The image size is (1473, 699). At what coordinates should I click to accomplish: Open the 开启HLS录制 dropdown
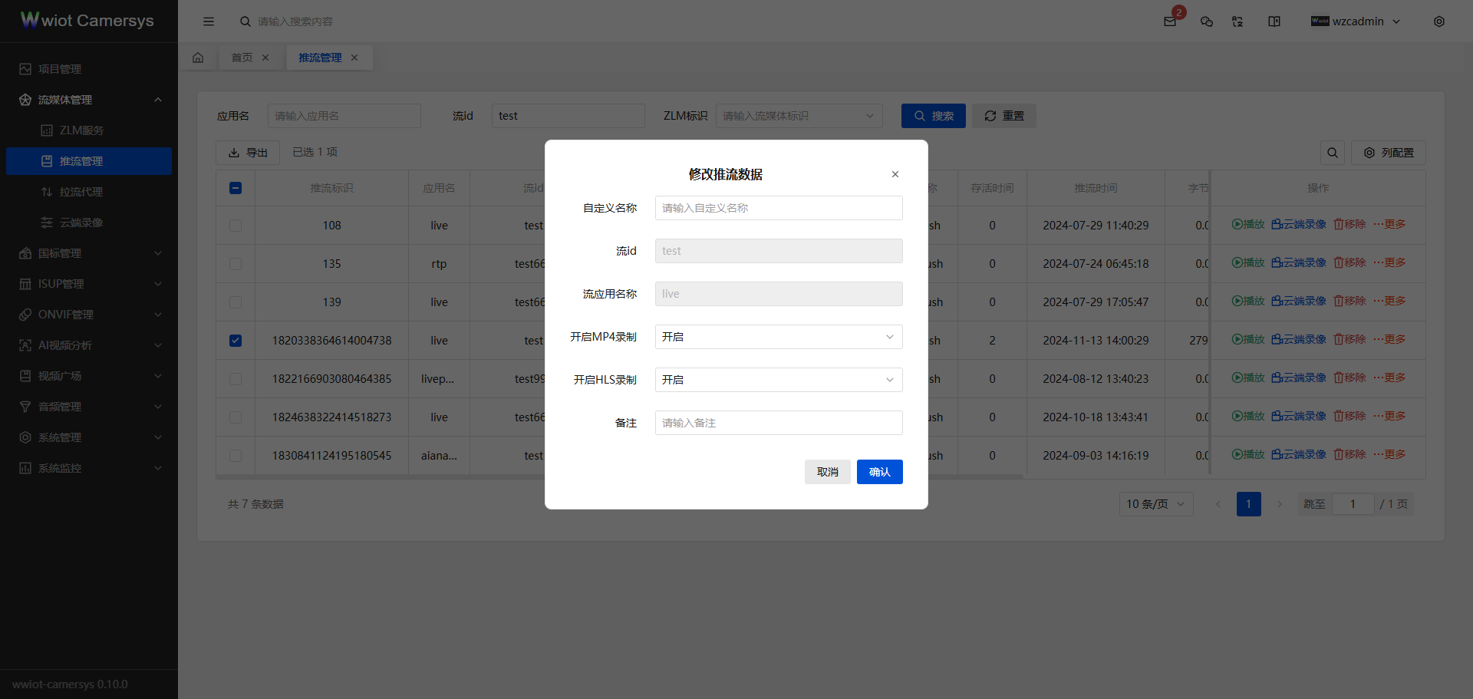(x=778, y=379)
